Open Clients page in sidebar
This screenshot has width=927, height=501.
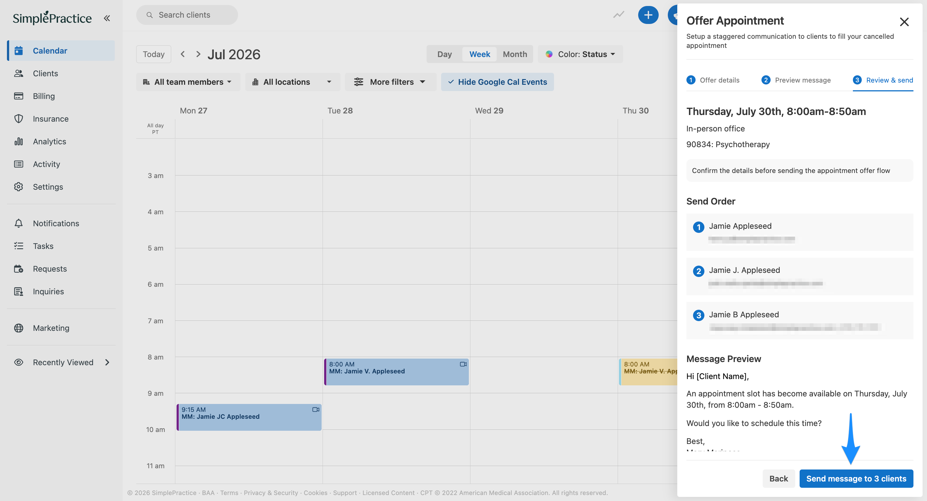point(45,73)
